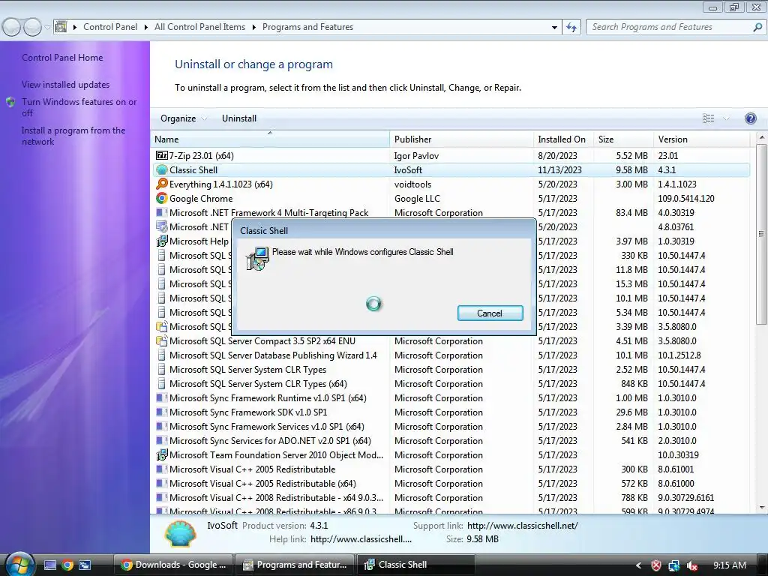Expand the arrow before Control Panel breadcrumb
Image resolution: width=768 pixels, height=576 pixels.
pyautogui.click(x=75, y=28)
